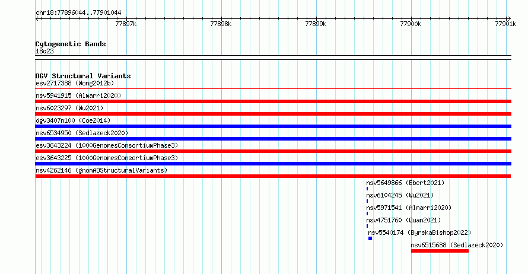Click the 77897k ruler tick label
The width and height of the screenshot is (528, 274).
[126, 24]
